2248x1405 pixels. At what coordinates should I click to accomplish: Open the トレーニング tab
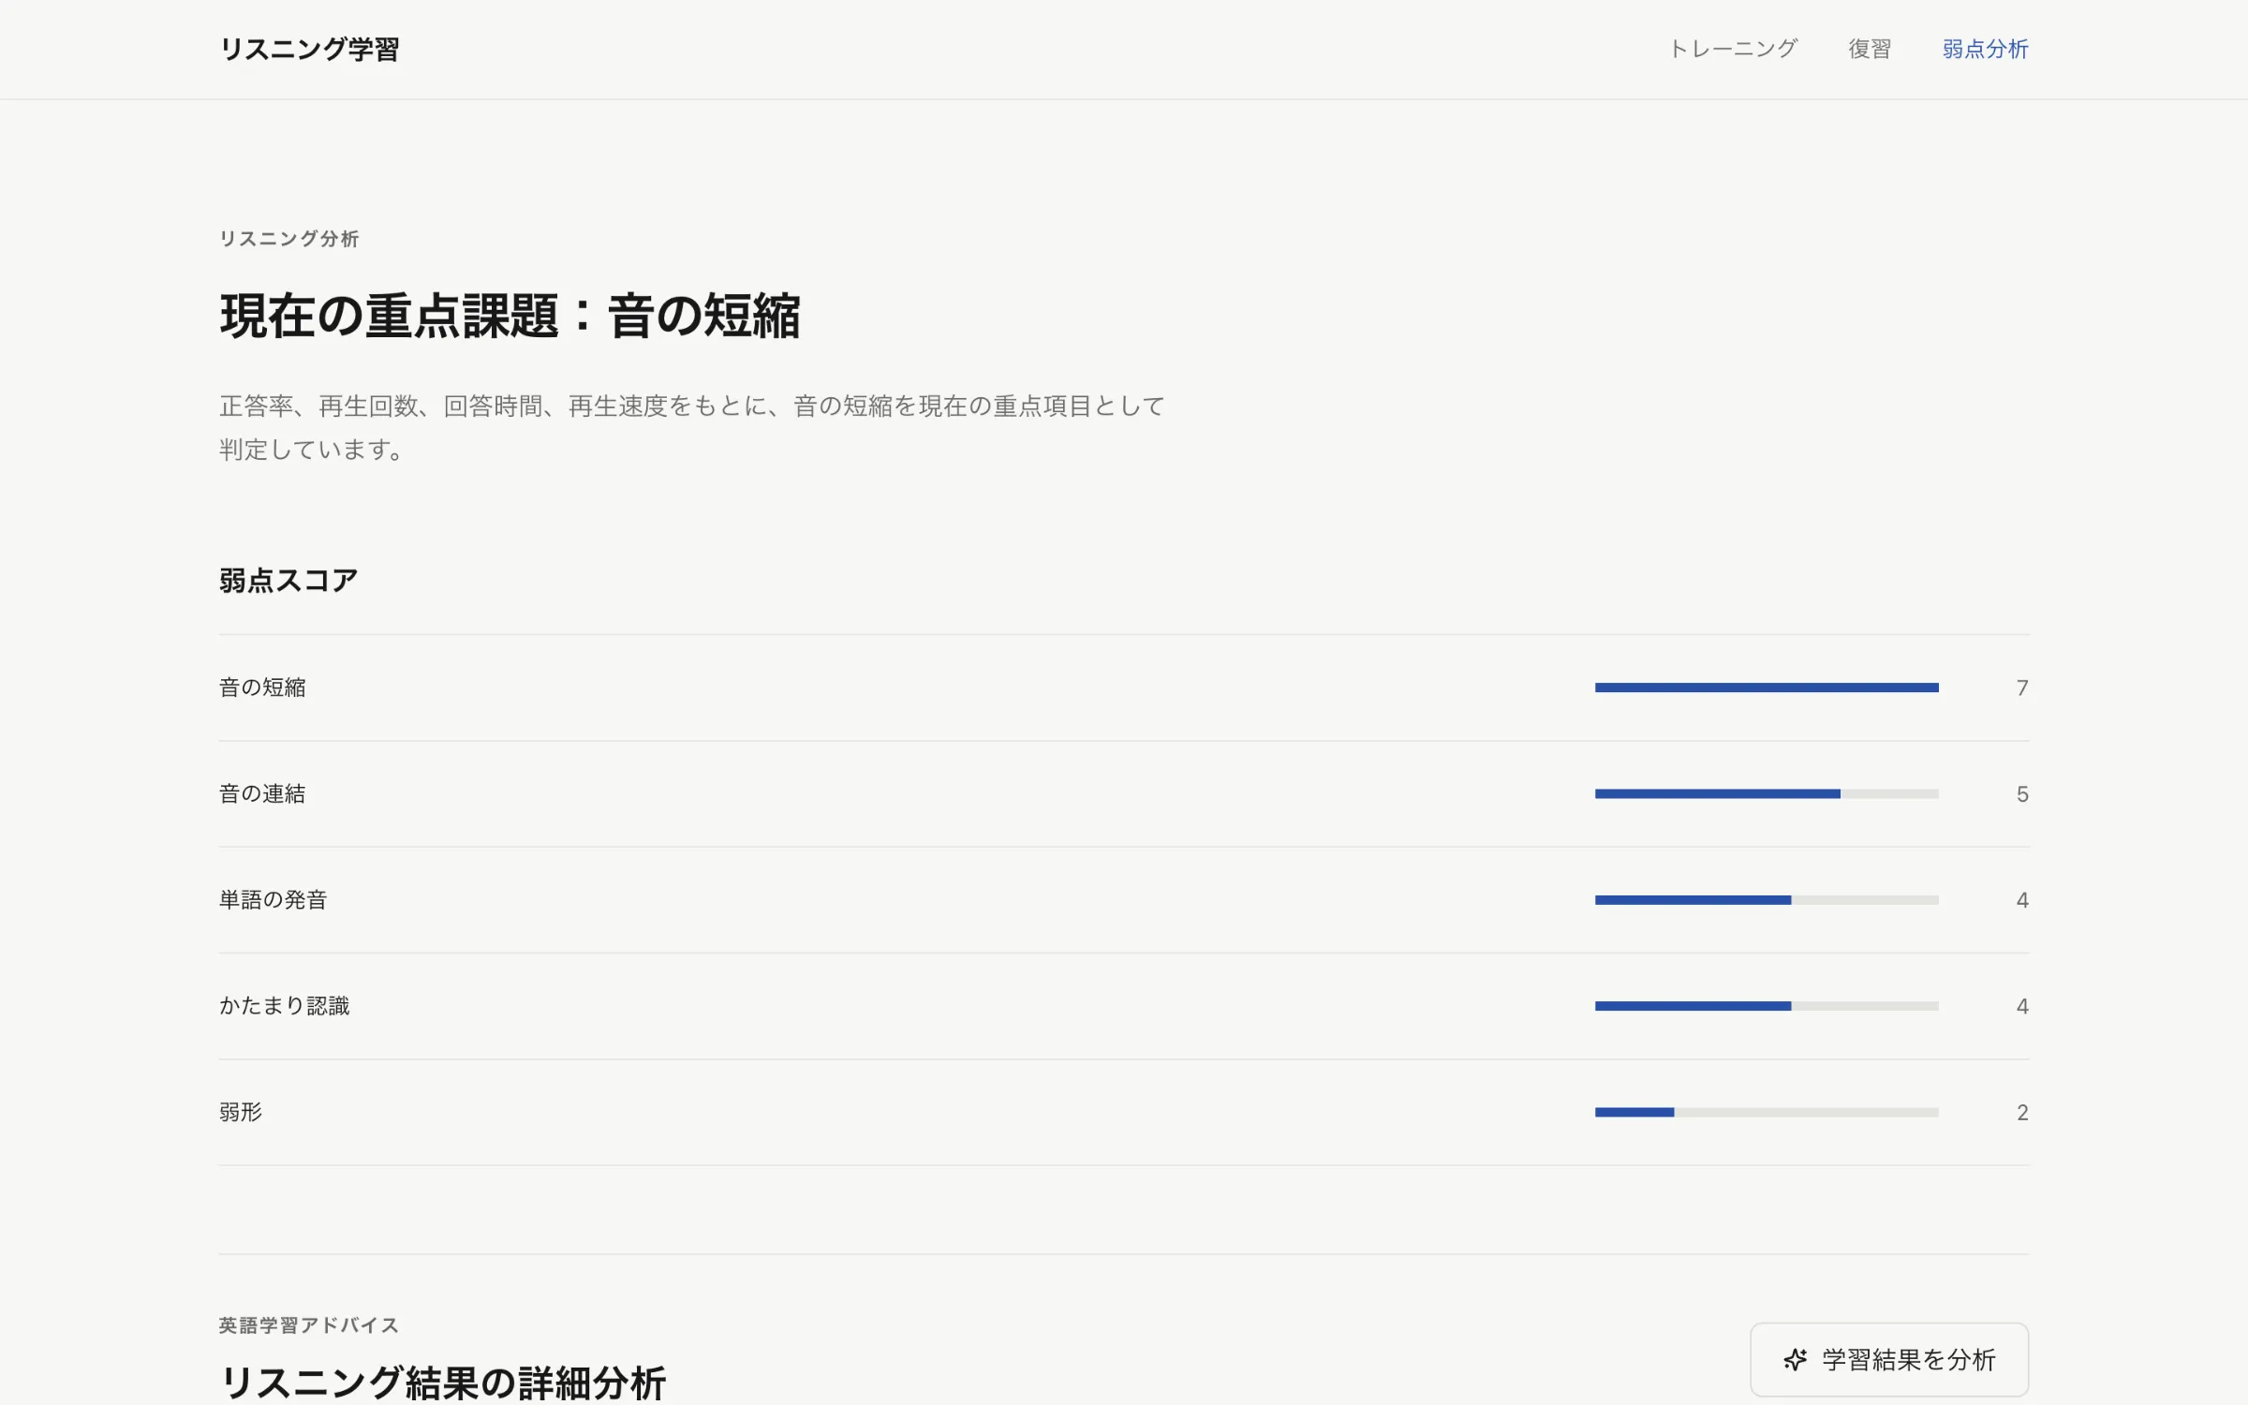click(1733, 49)
